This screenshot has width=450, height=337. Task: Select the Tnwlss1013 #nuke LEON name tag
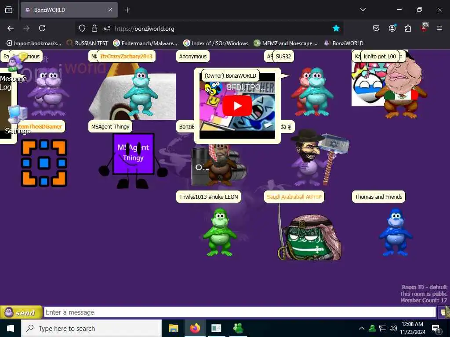(209, 197)
